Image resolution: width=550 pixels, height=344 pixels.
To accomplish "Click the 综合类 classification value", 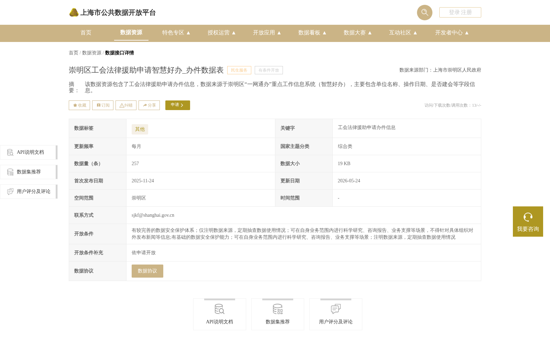I will 345,147.
